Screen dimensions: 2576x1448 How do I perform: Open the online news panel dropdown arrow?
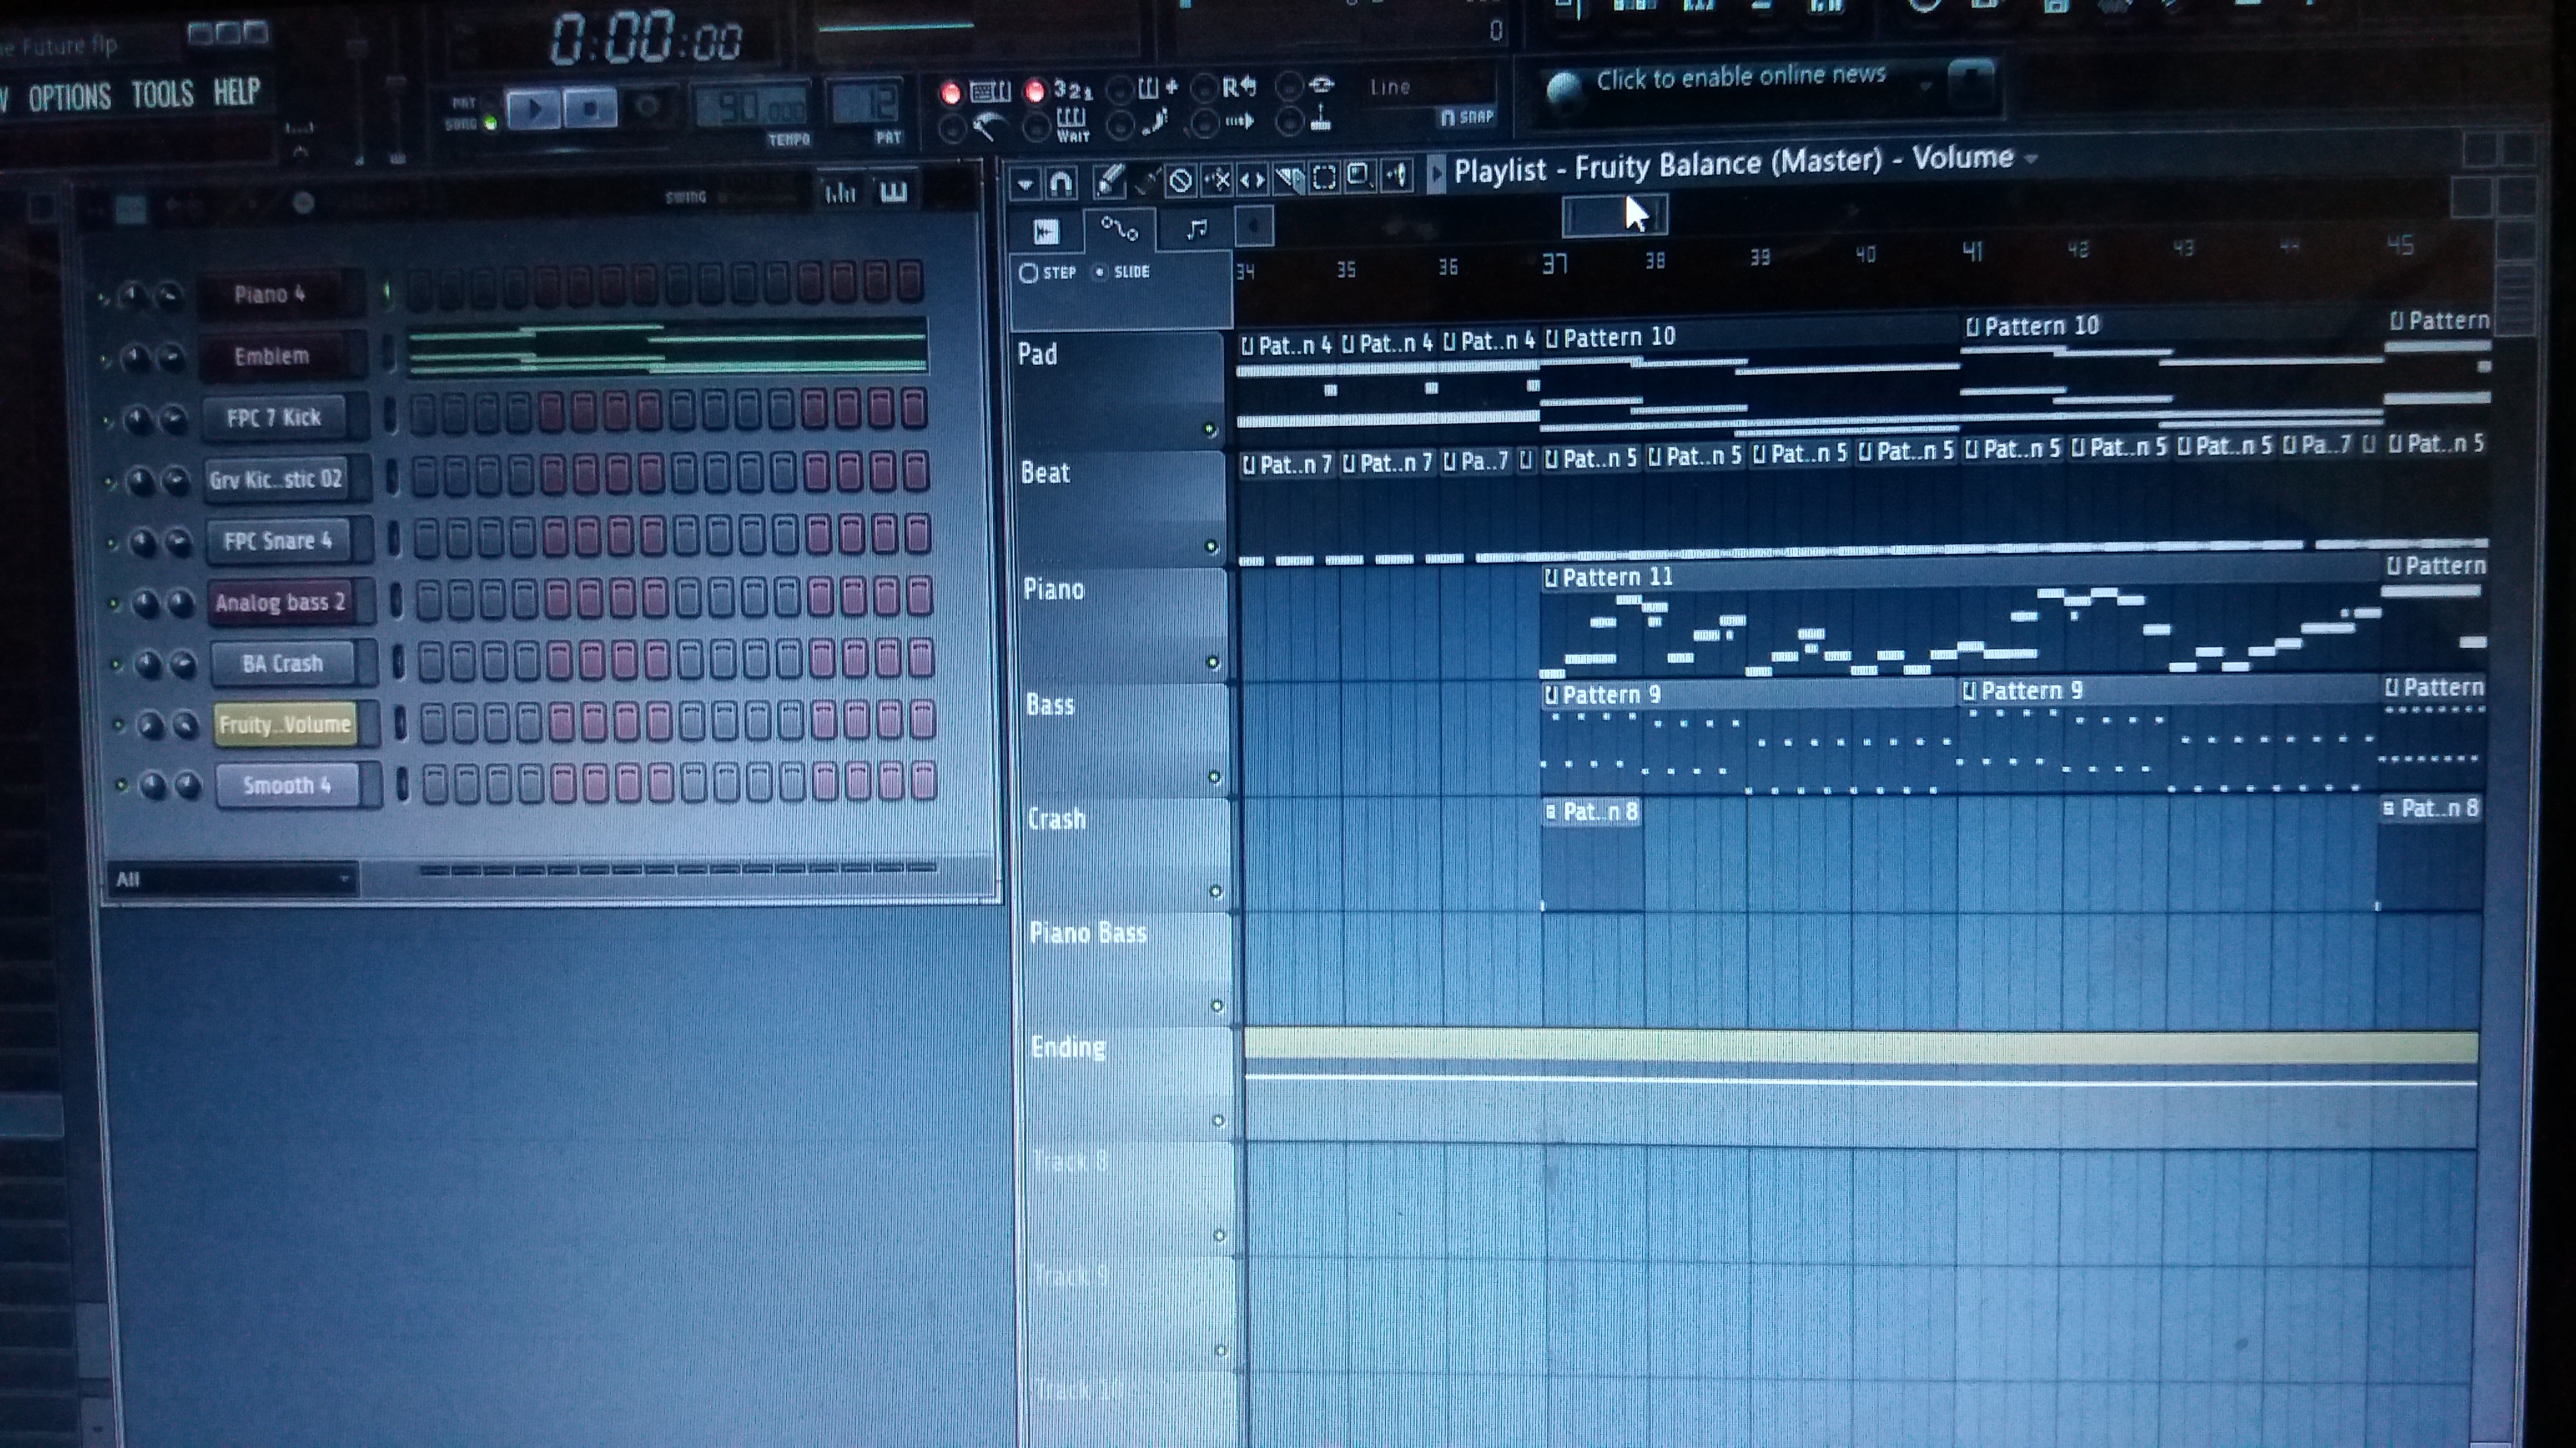[1925, 87]
